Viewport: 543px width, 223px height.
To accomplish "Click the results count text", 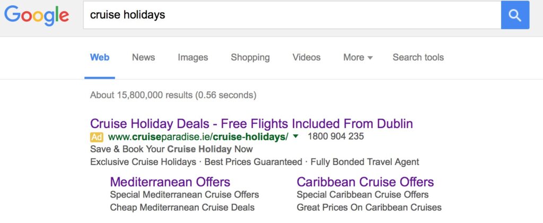I will (173, 95).
